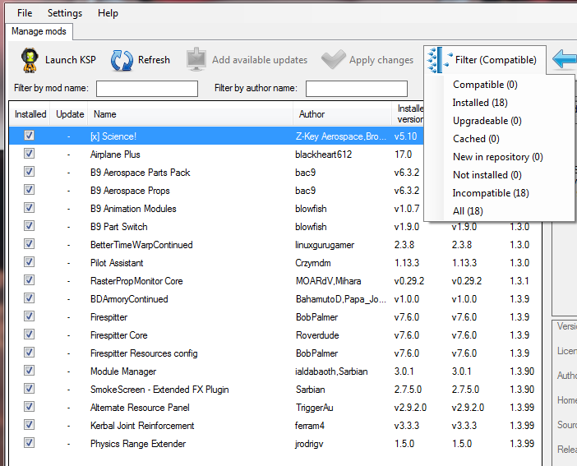Select the Airplane Plus mod name

[x=115, y=155]
